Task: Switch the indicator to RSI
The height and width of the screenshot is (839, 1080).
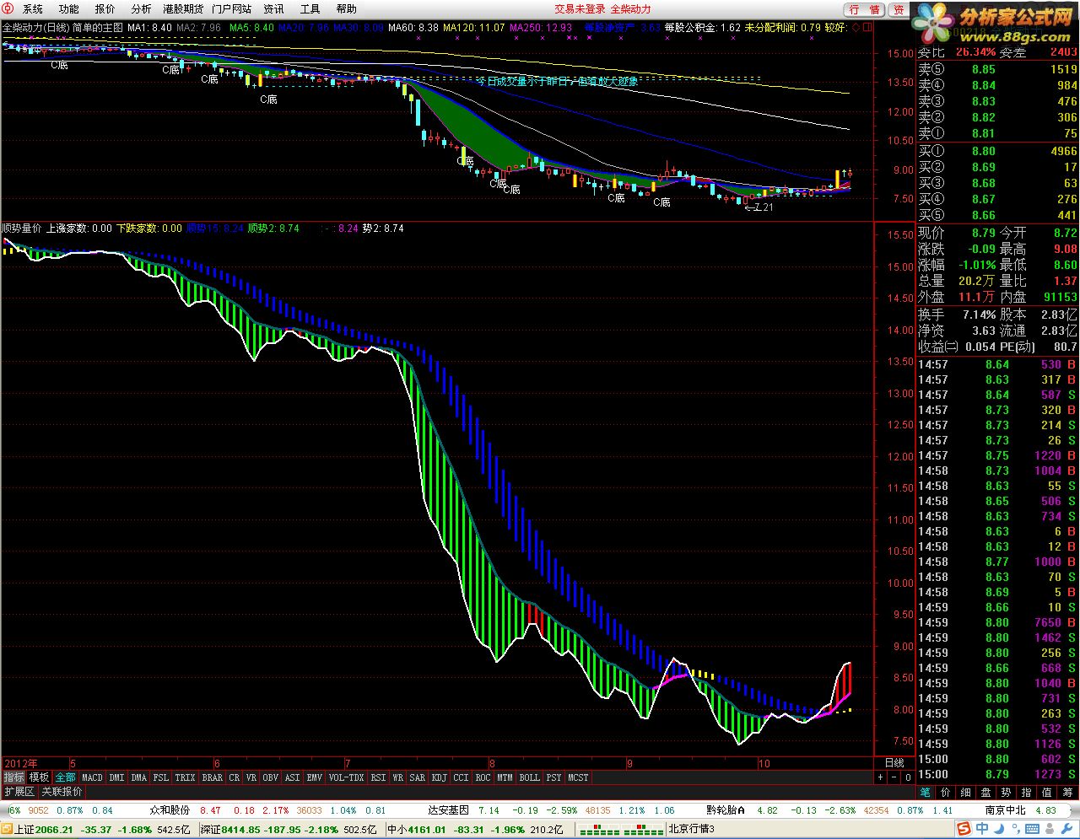Action: (379, 777)
